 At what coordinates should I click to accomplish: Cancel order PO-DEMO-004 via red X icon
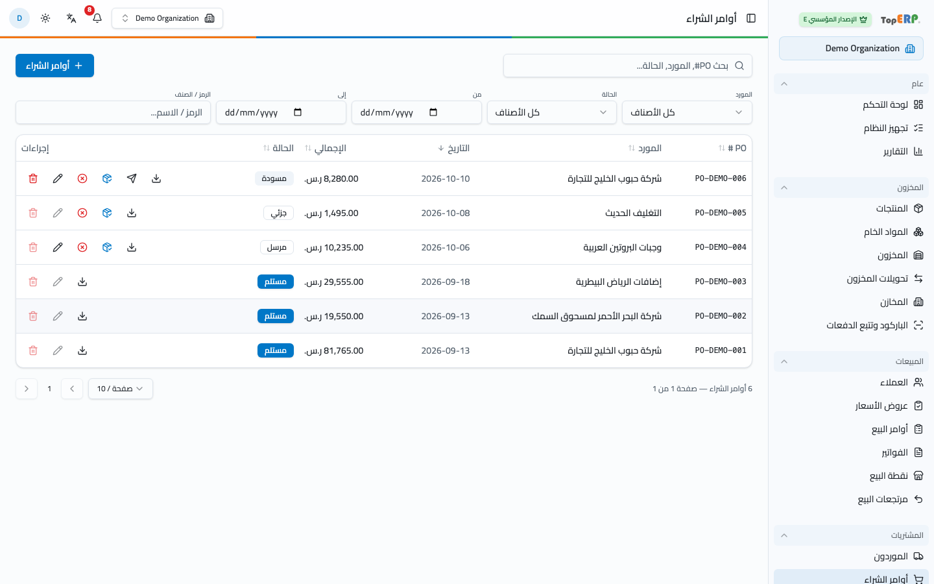[82, 247]
